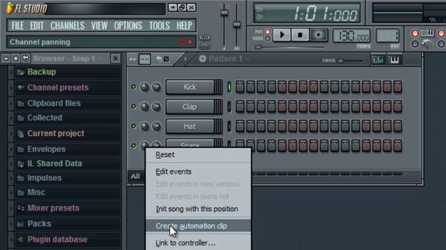The height and width of the screenshot is (250, 446).
Task: Enable the first step of the Kick row
Action: click(x=240, y=87)
